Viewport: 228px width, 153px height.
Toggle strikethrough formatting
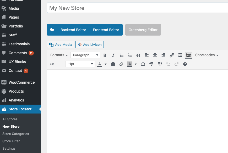pyautogui.click(x=52, y=64)
